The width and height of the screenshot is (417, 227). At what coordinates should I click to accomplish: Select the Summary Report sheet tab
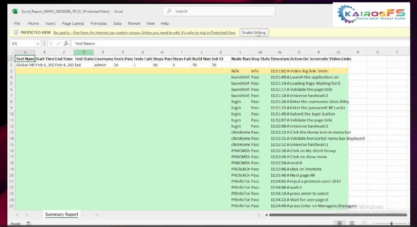coord(61,214)
